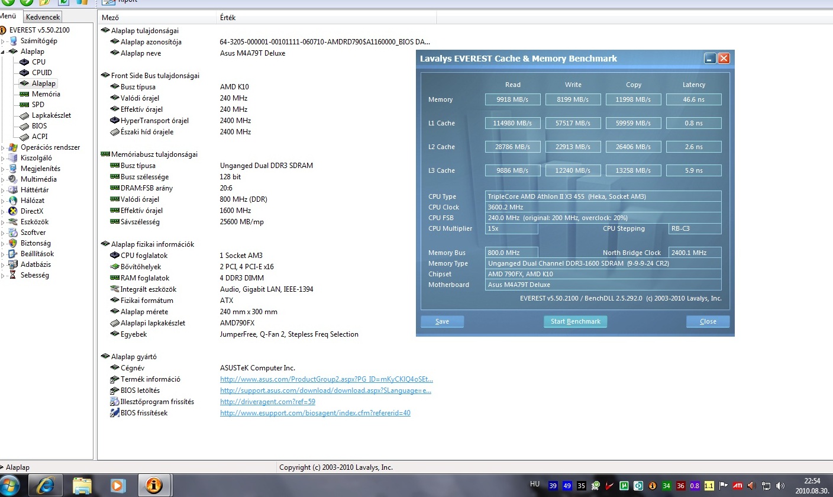The height and width of the screenshot is (497, 833).
Task: Click the DirectX icon in tree
Action: 14,211
